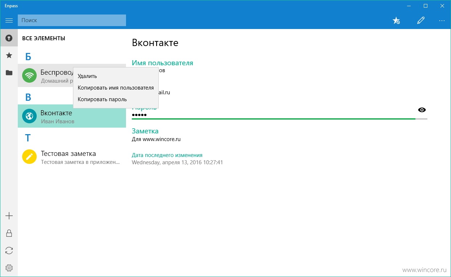
Task: Choose Копировать пароль in context menu
Action: click(x=115, y=99)
